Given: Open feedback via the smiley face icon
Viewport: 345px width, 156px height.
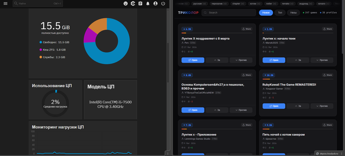Looking at the screenshot, I should coord(126,3).
